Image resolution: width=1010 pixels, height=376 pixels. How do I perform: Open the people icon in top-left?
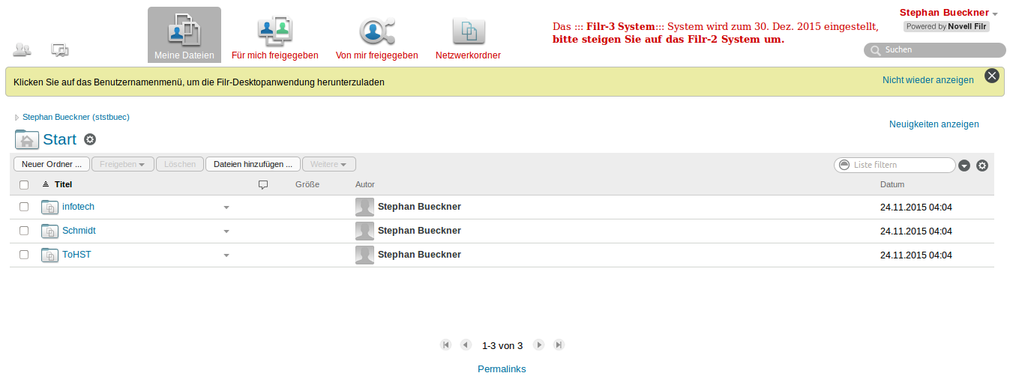point(22,50)
